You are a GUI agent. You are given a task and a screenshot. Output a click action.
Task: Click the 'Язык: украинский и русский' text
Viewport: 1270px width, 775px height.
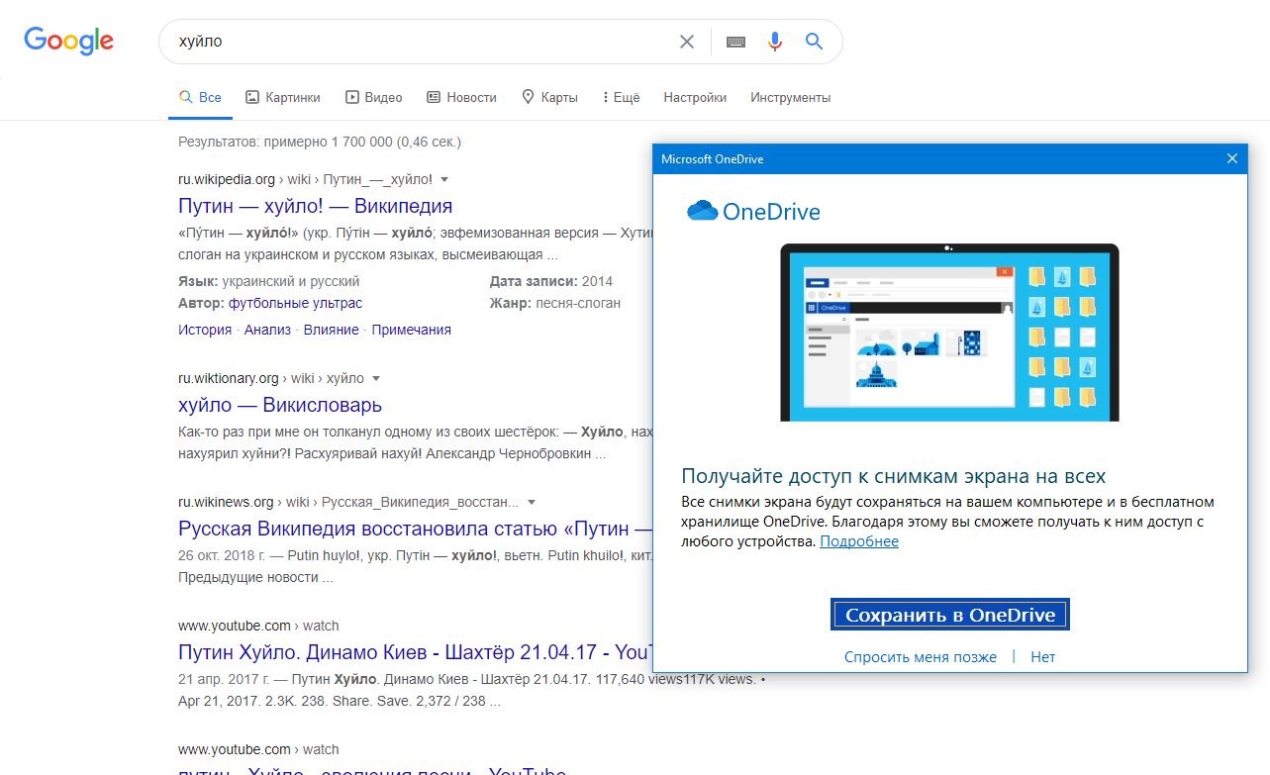click(269, 281)
